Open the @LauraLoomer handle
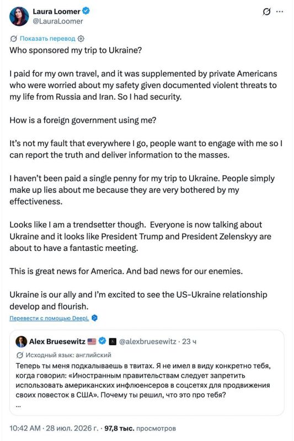294x441 pixels. click(58, 21)
